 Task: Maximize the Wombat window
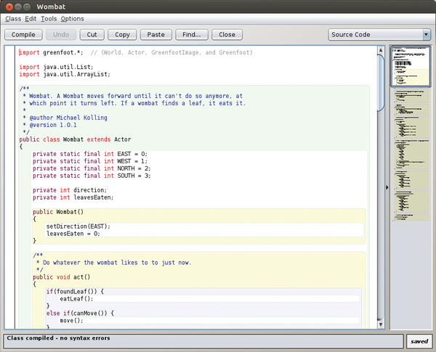click(x=27, y=7)
